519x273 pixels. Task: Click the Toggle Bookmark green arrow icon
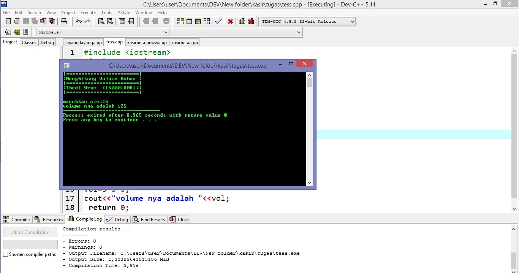coord(17,32)
